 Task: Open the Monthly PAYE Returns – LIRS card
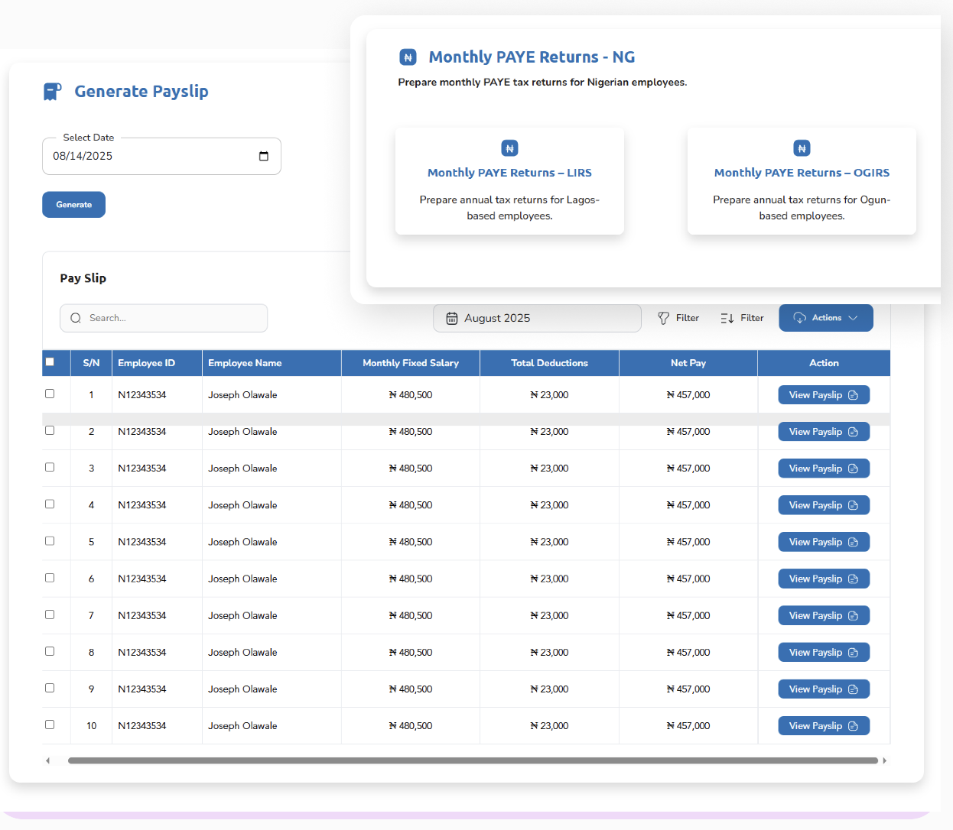pos(509,181)
